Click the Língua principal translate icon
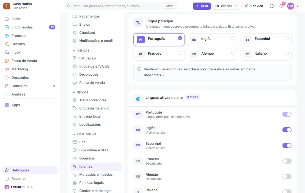The height and width of the screenshot is (193, 305). (138, 23)
